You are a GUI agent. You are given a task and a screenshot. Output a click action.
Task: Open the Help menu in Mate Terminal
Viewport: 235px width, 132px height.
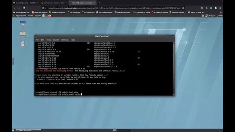tap(73, 40)
